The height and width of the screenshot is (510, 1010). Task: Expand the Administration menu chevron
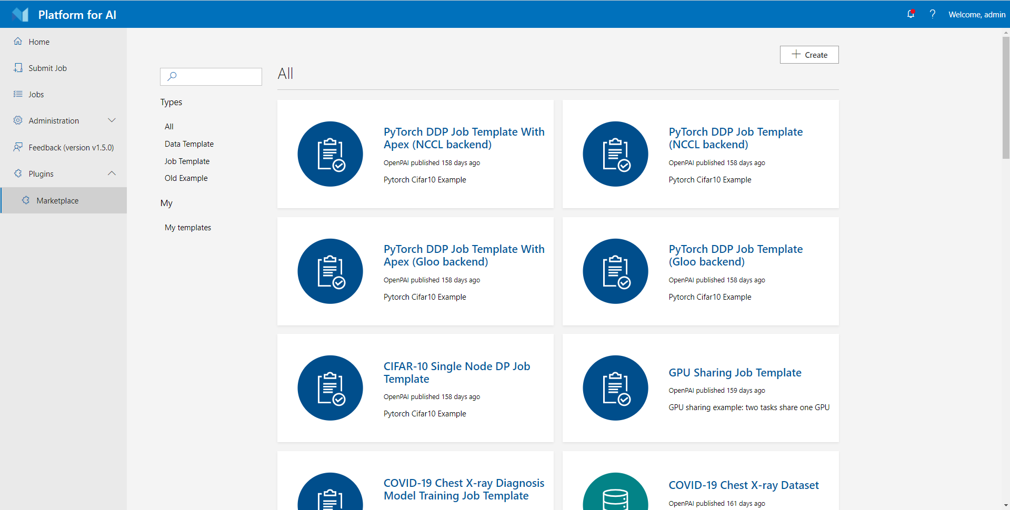point(112,120)
